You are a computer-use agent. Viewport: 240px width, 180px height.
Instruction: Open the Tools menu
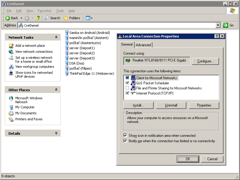(60, 11)
